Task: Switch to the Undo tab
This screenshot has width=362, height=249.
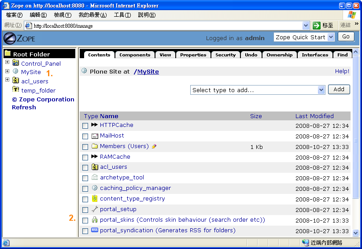Action: pyautogui.click(x=251, y=55)
